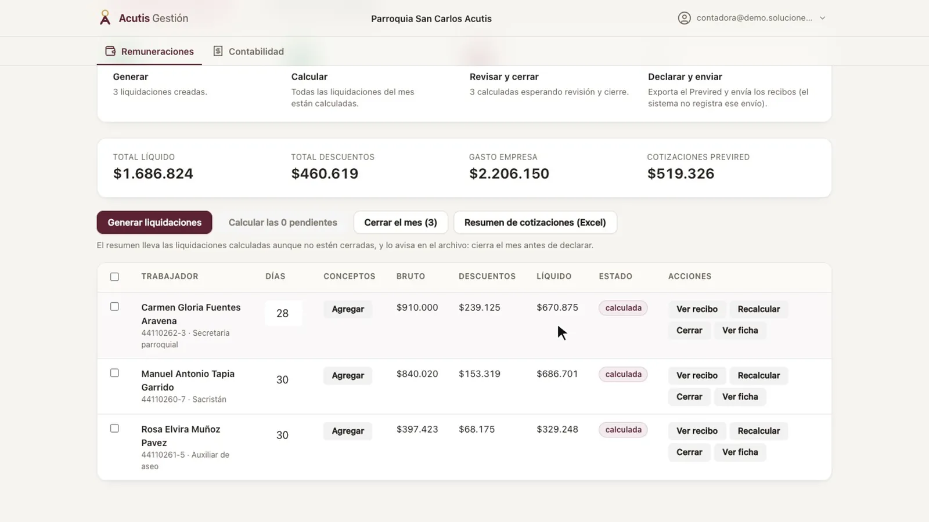Screen dimensions: 929x522
Task: Download Resumen de cotizaciones (Excel)
Action: (535, 222)
